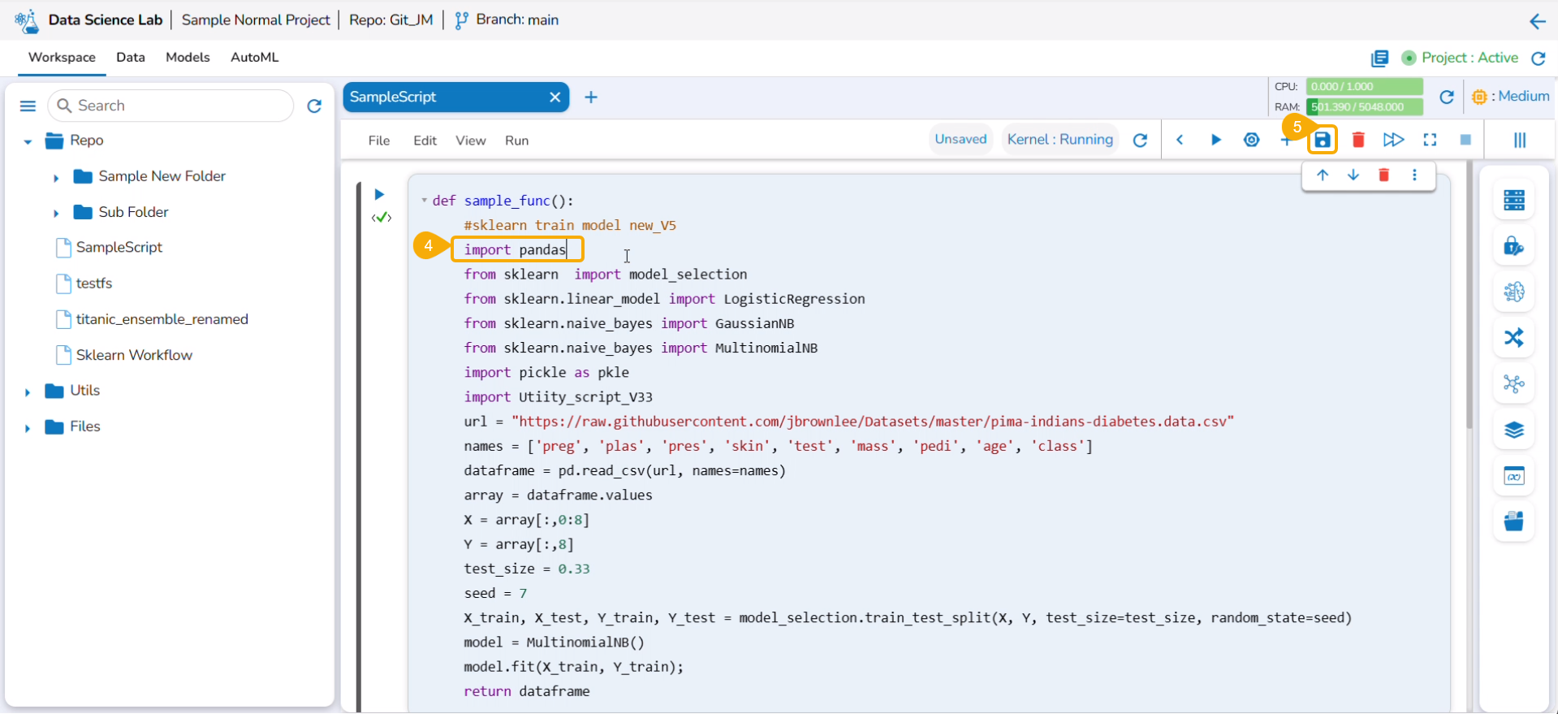Click the red delete icon in toolbar

coord(1357,141)
